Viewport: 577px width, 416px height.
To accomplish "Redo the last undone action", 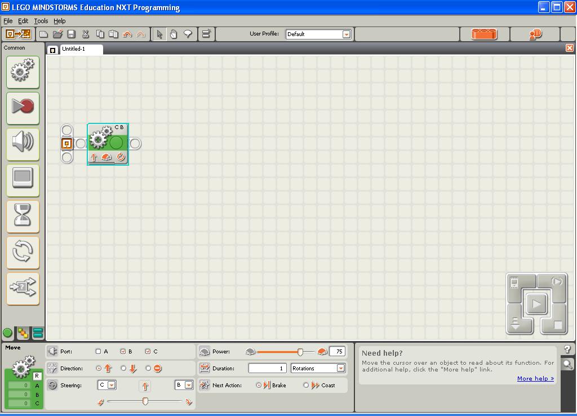I will [140, 34].
